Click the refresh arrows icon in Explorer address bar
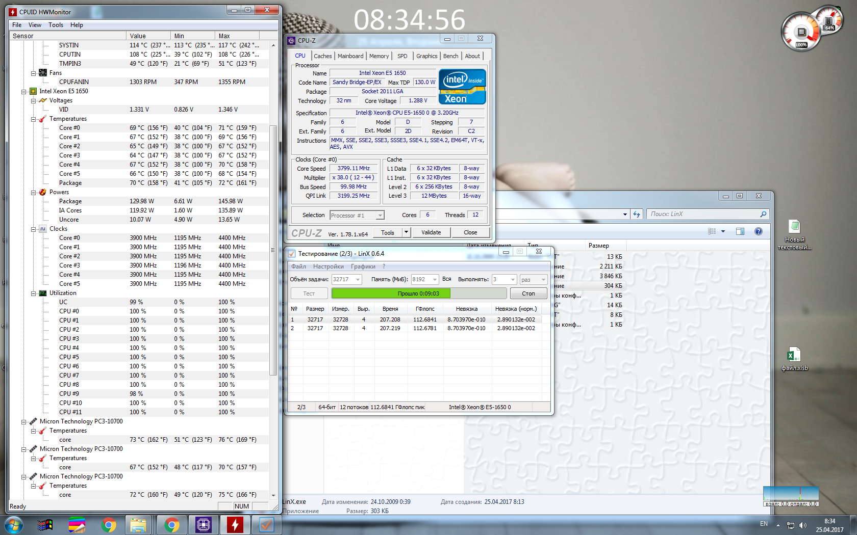857x535 pixels. tap(637, 215)
